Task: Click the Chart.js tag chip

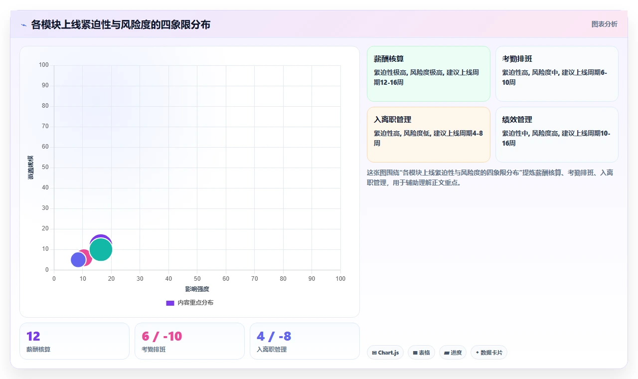Action: tap(385, 353)
